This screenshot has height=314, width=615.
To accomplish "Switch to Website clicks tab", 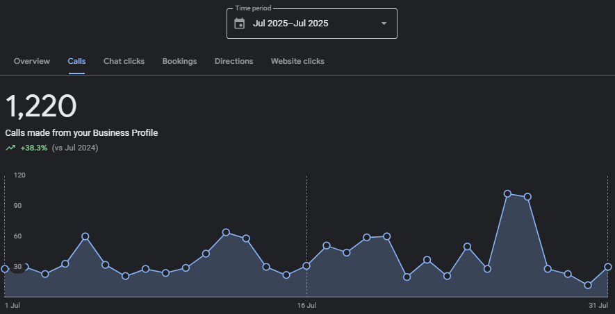I will [297, 61].
